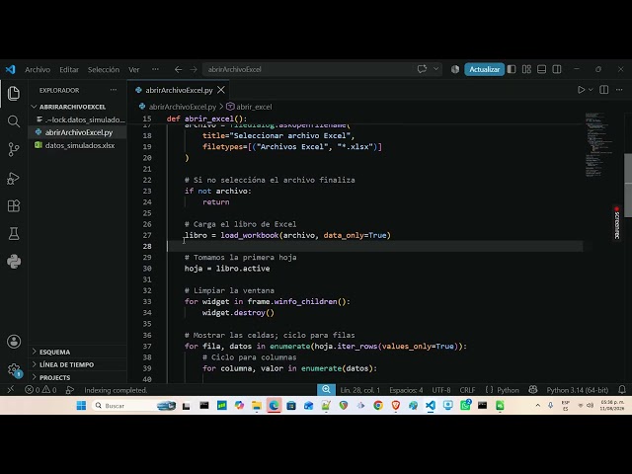Open datos_simulados.xlsx in Explorer

pyautogui.click(x=80, y=145)
